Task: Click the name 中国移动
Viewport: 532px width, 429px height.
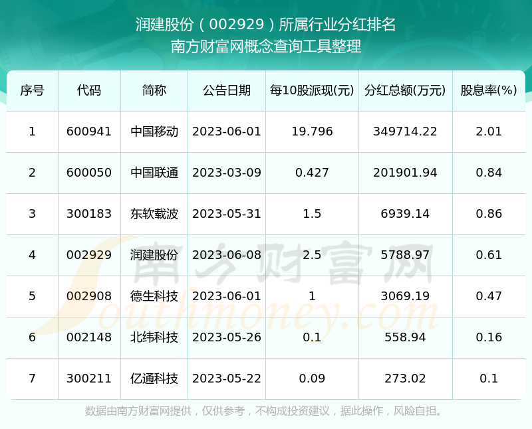Action: pyautogui.click(x=154, y=131)
